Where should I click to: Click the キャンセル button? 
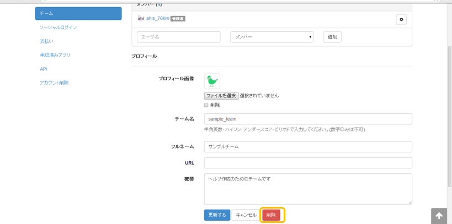coord(246,215)
